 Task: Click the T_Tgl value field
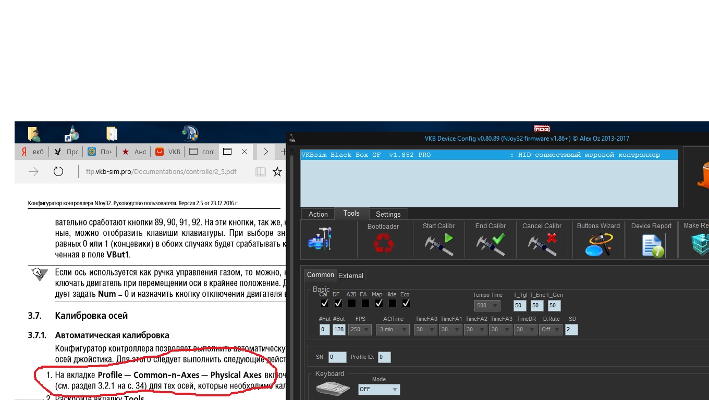[x=520, y=306]
